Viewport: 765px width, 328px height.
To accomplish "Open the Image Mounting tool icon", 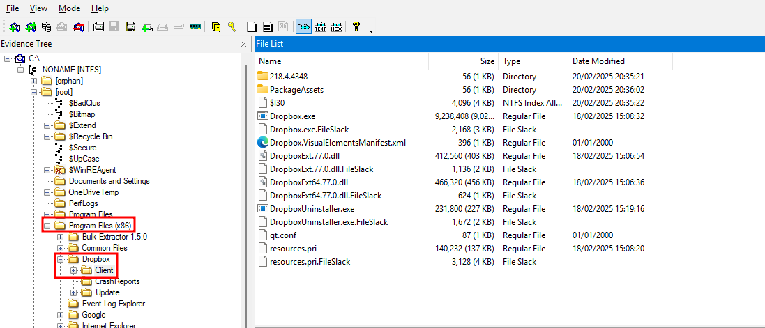I will 46,26.
